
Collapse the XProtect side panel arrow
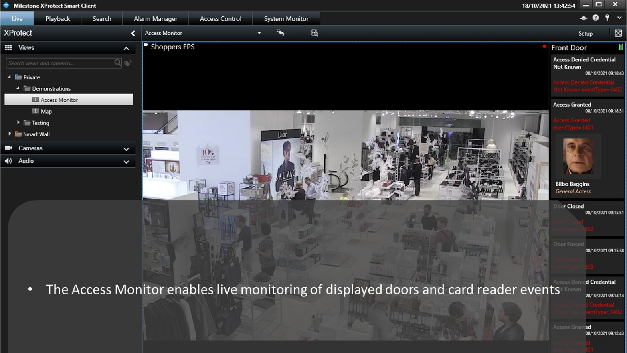[x=133, y=33]
